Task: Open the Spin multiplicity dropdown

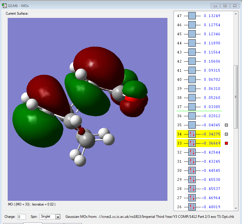Action: 58,217
